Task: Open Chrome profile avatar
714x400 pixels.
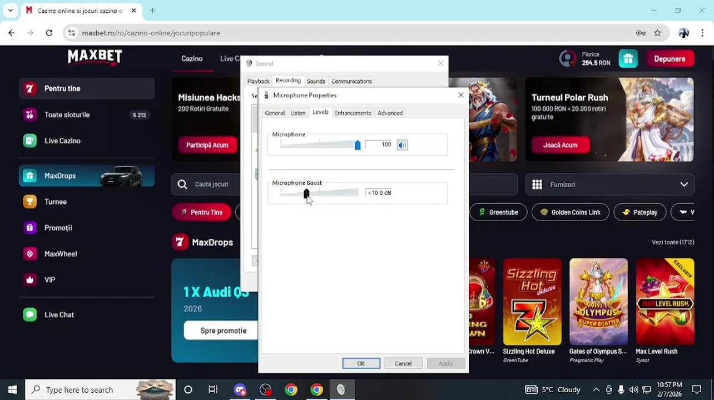Action: [683, 33]
